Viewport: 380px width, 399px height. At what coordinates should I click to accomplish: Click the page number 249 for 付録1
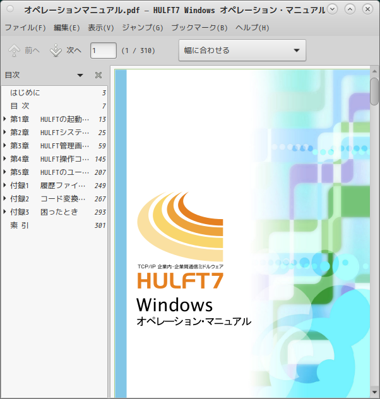100,186
